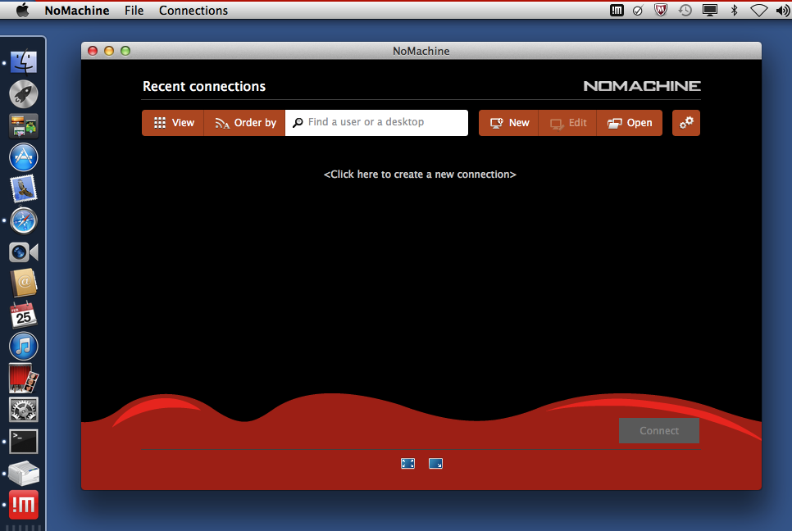Open the App Store in the Dock
The image size is (792, 531).
pyautogui.click(x=23, y=157)
